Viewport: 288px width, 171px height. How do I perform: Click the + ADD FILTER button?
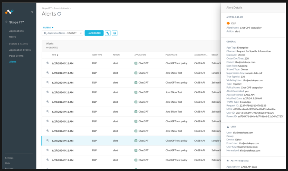pyautogui.click(x=94, y=33)
